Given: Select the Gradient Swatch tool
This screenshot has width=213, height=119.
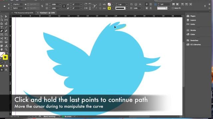Looking at the screenshot, I should pos(2,42).
